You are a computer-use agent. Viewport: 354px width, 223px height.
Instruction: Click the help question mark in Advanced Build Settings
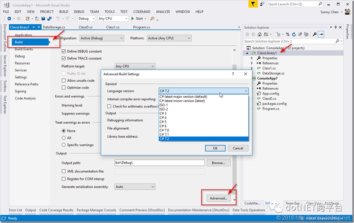click(233, 74)
